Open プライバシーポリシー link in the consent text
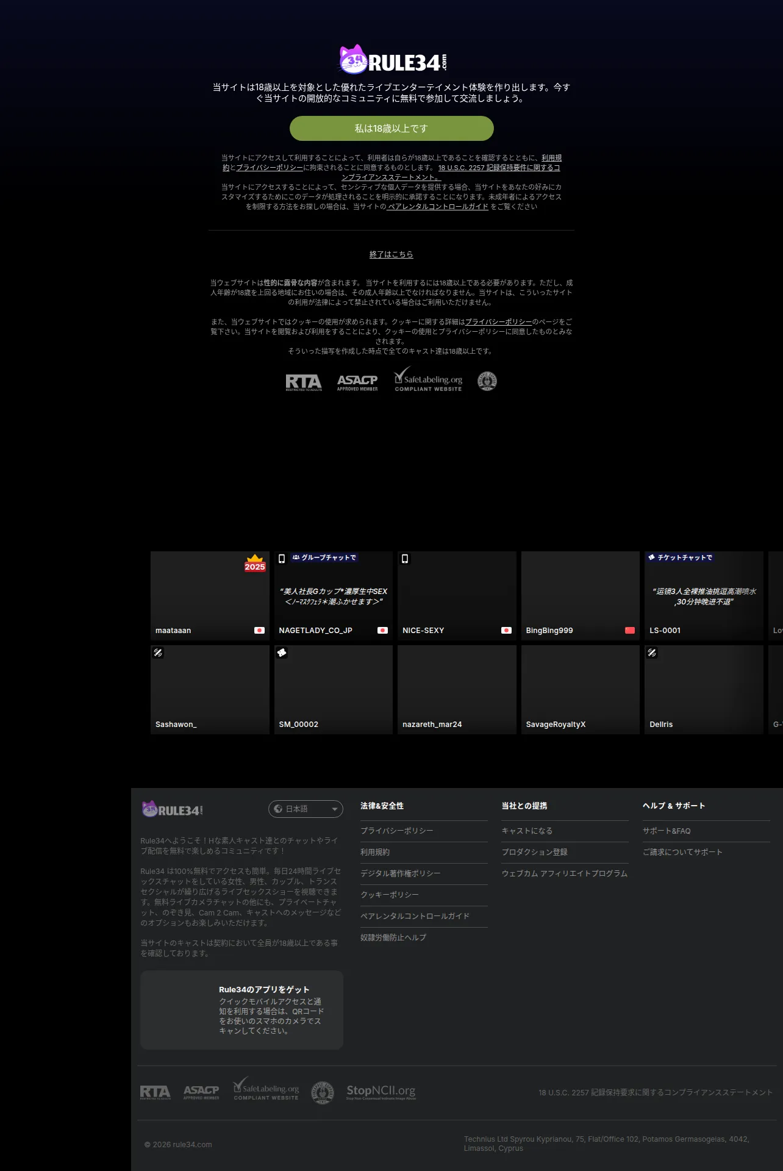Screen dimensions: 783x1171 (x=270, y=168)
